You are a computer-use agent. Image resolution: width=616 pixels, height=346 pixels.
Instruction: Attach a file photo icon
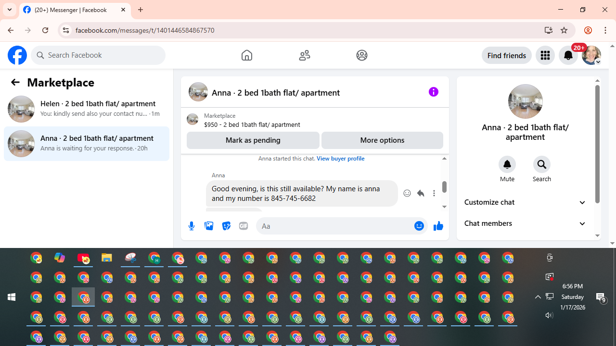pyautogui.click(x=209, y=226)
